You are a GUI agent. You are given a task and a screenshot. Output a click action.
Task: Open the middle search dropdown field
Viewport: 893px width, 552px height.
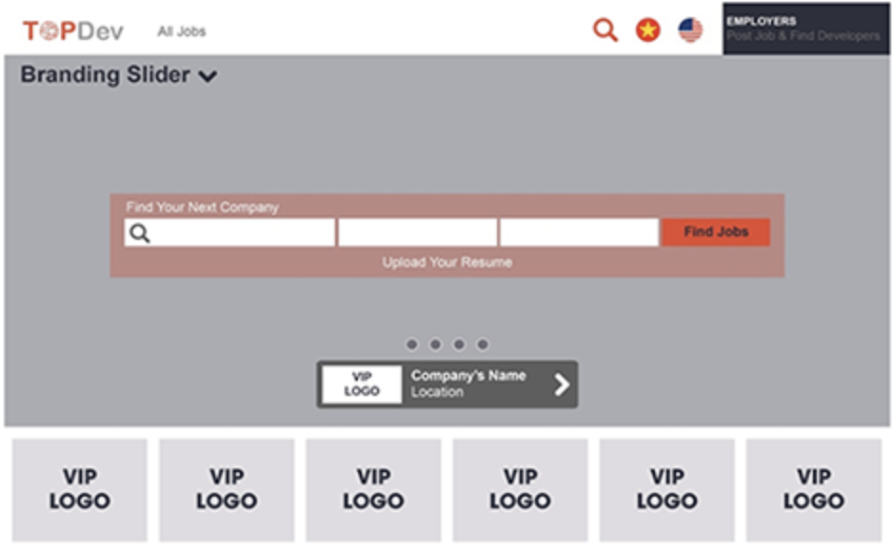tap(417, 233)
